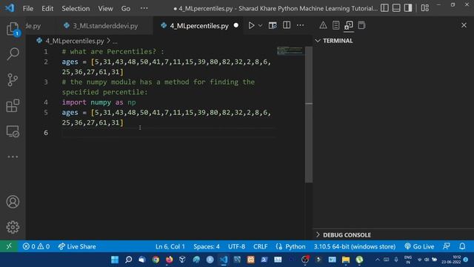
Task: Click Live Share in status bar
Action: click(x=77, y=246)
